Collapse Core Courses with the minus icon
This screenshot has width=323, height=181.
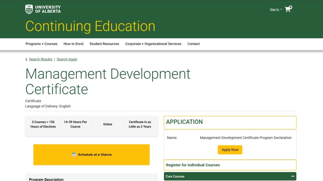click(x=293, y=176)
